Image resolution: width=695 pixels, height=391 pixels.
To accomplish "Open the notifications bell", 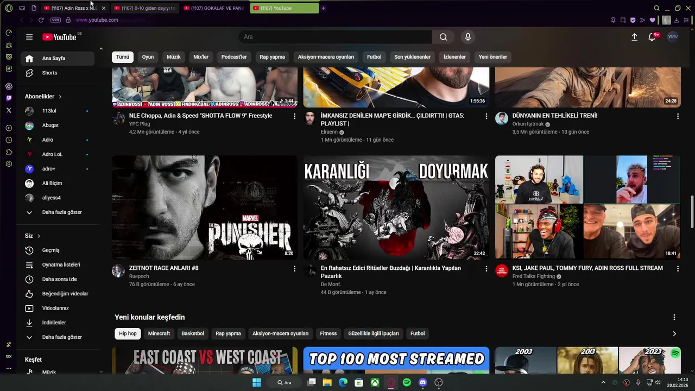I will pos(652,37).
